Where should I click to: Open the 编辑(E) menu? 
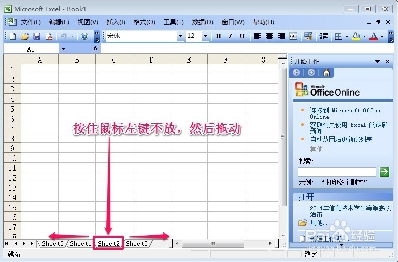coord(59,22)
